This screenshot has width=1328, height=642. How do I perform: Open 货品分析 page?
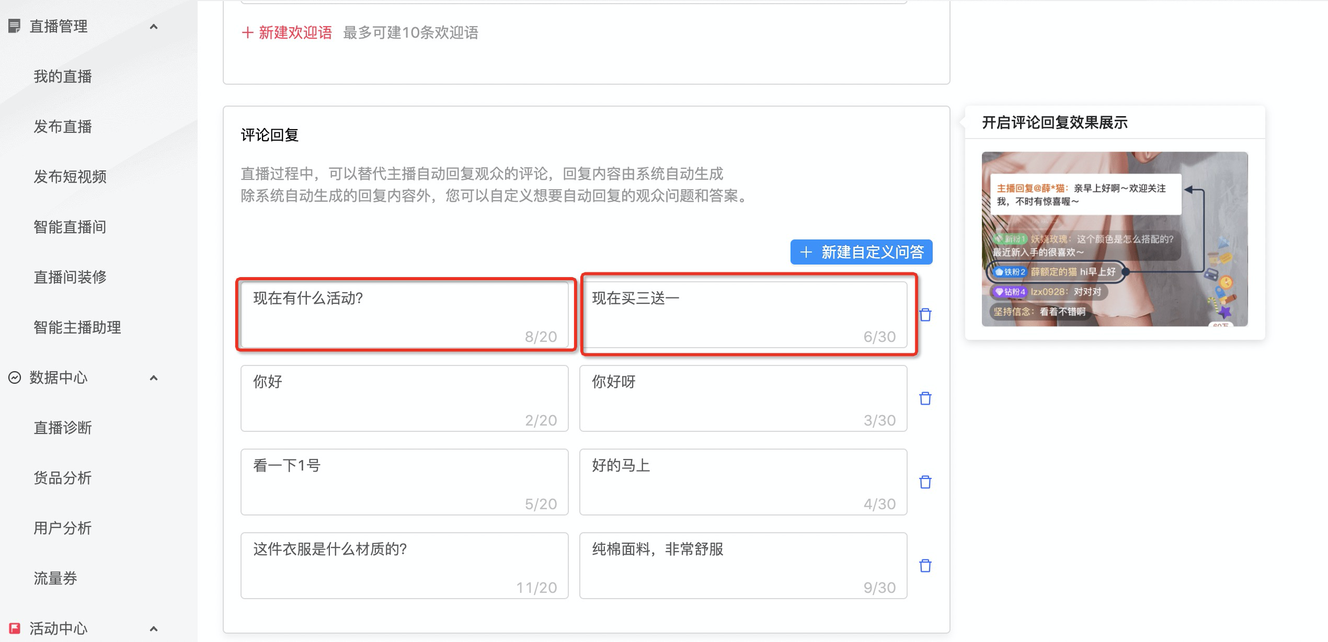click(x=63, y=478)
